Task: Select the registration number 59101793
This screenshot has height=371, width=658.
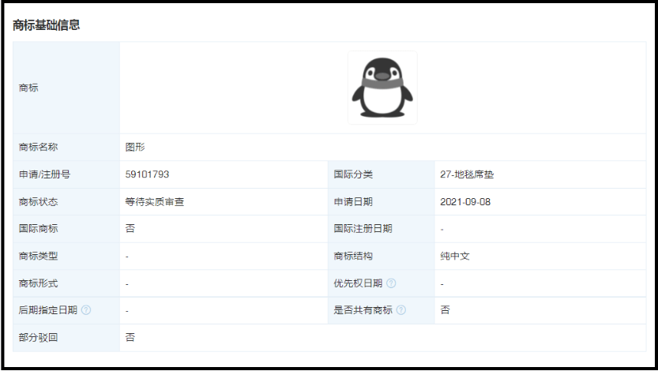Action: click(x=147, y=174)
